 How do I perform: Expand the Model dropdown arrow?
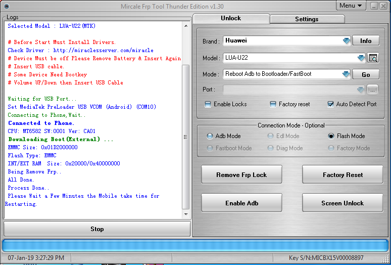pos(361,58)
